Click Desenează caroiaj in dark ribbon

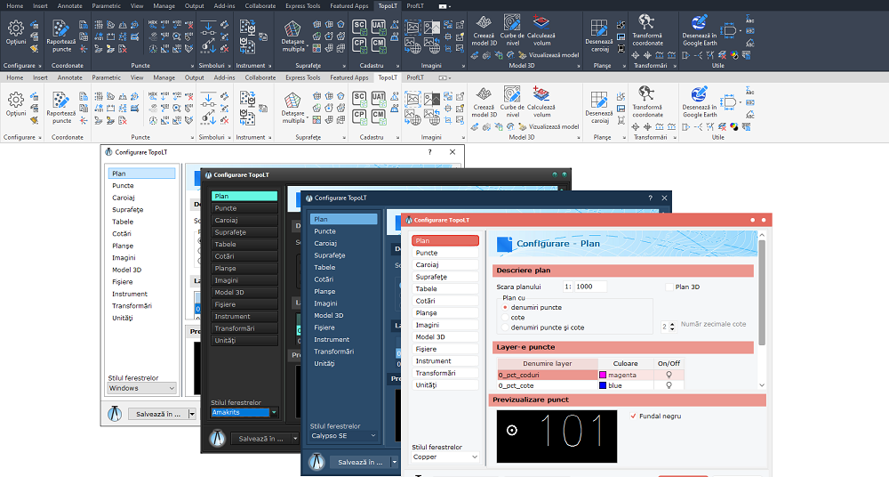(x=598, y=36)
